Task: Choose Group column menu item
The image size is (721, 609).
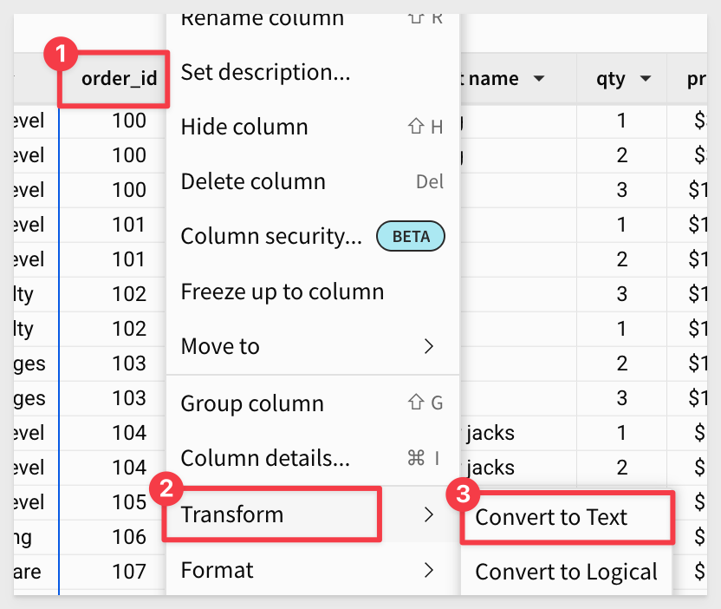Action: (313, 403)
